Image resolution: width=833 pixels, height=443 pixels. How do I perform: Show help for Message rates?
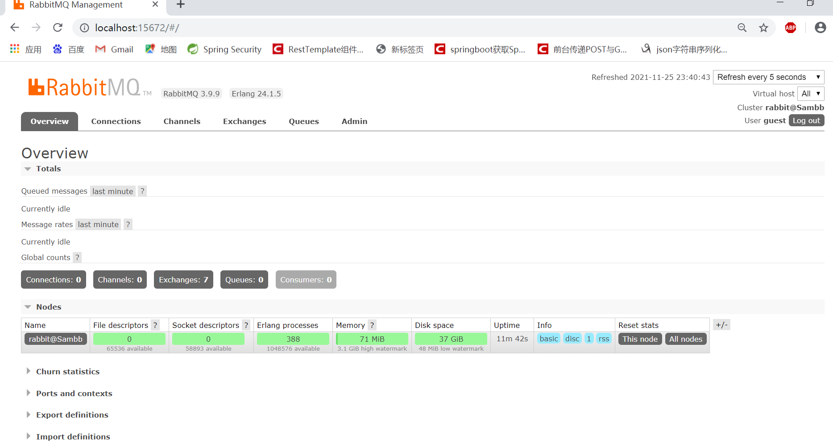(x=128, y=224)
